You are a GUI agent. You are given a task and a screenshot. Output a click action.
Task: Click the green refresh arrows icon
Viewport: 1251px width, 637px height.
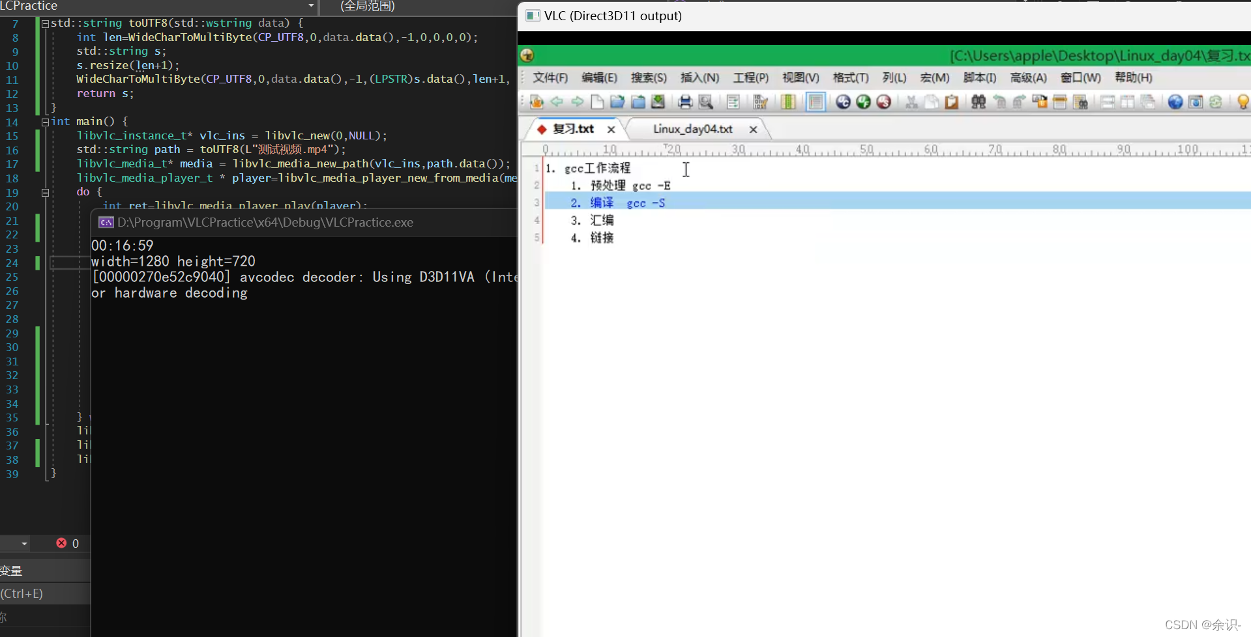[x=1216, y=102]
